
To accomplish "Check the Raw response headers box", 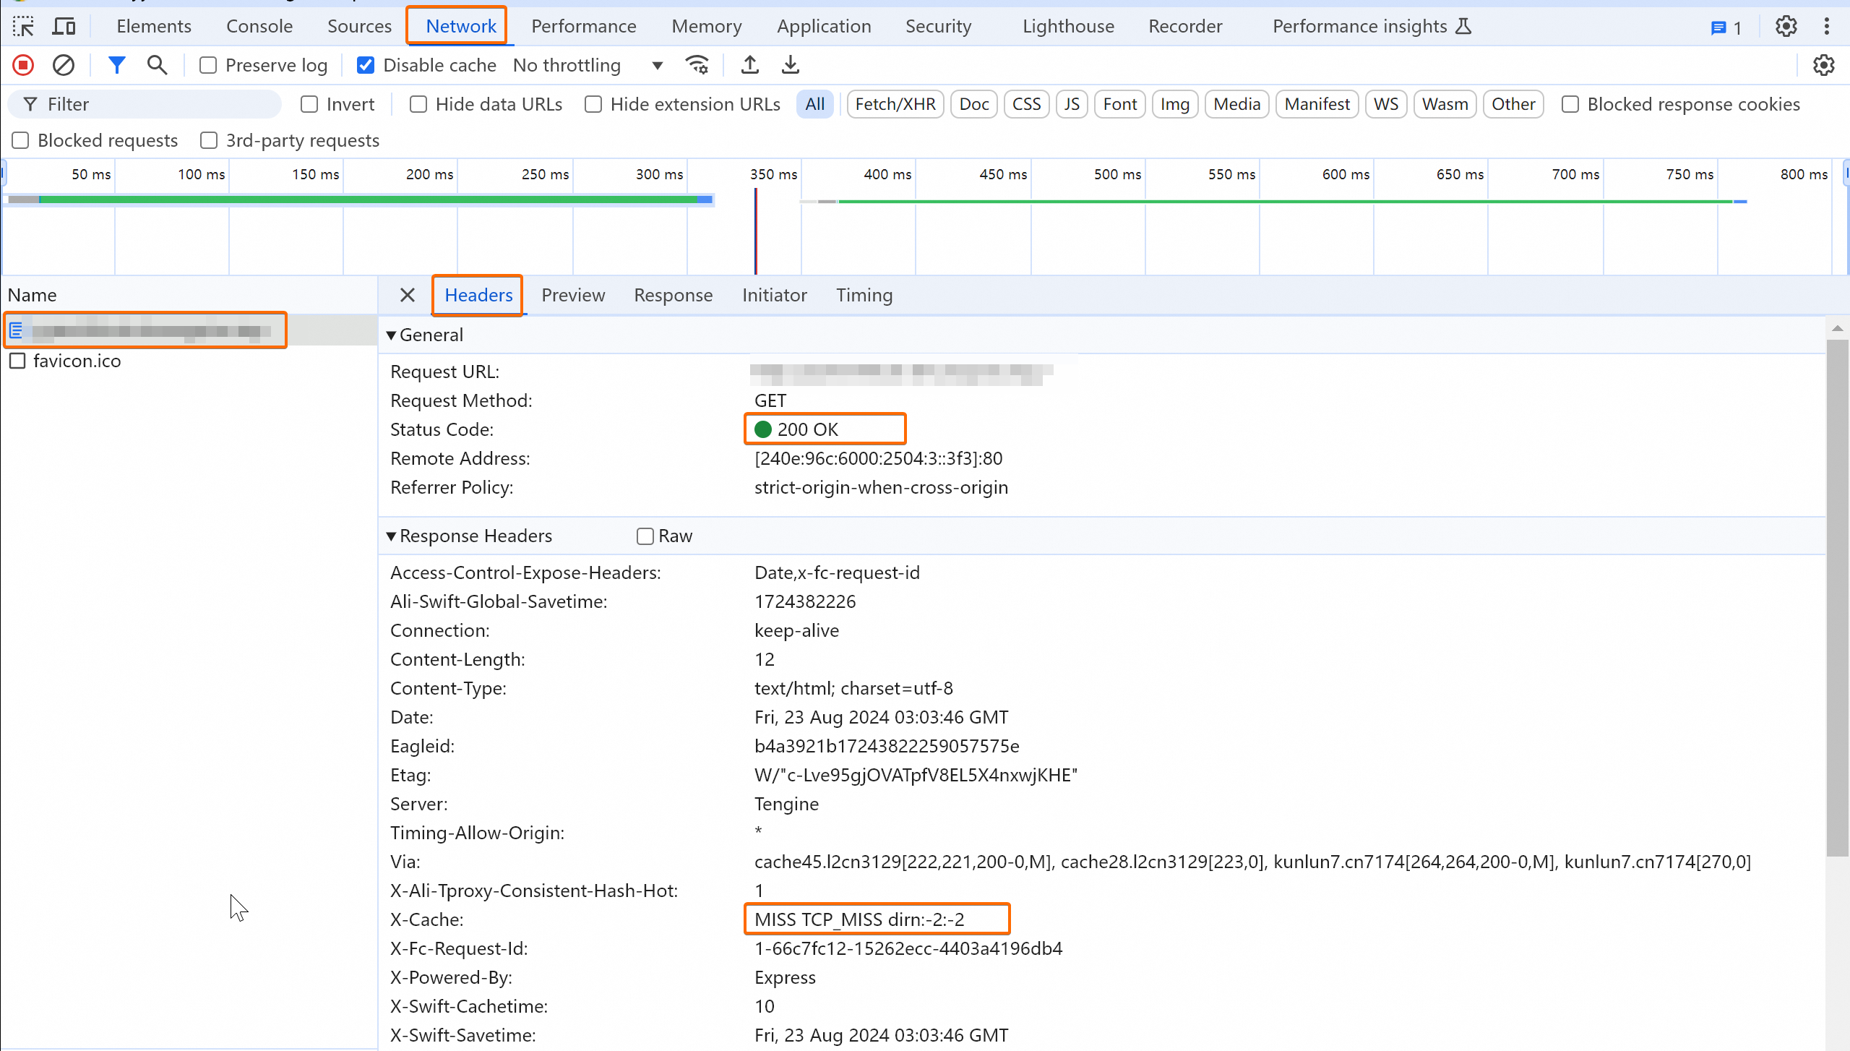I will (645, 536).
